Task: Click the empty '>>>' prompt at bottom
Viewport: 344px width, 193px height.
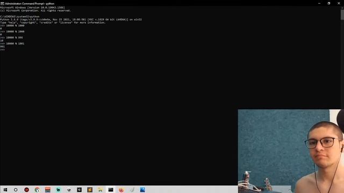Action: pos(2,50)
